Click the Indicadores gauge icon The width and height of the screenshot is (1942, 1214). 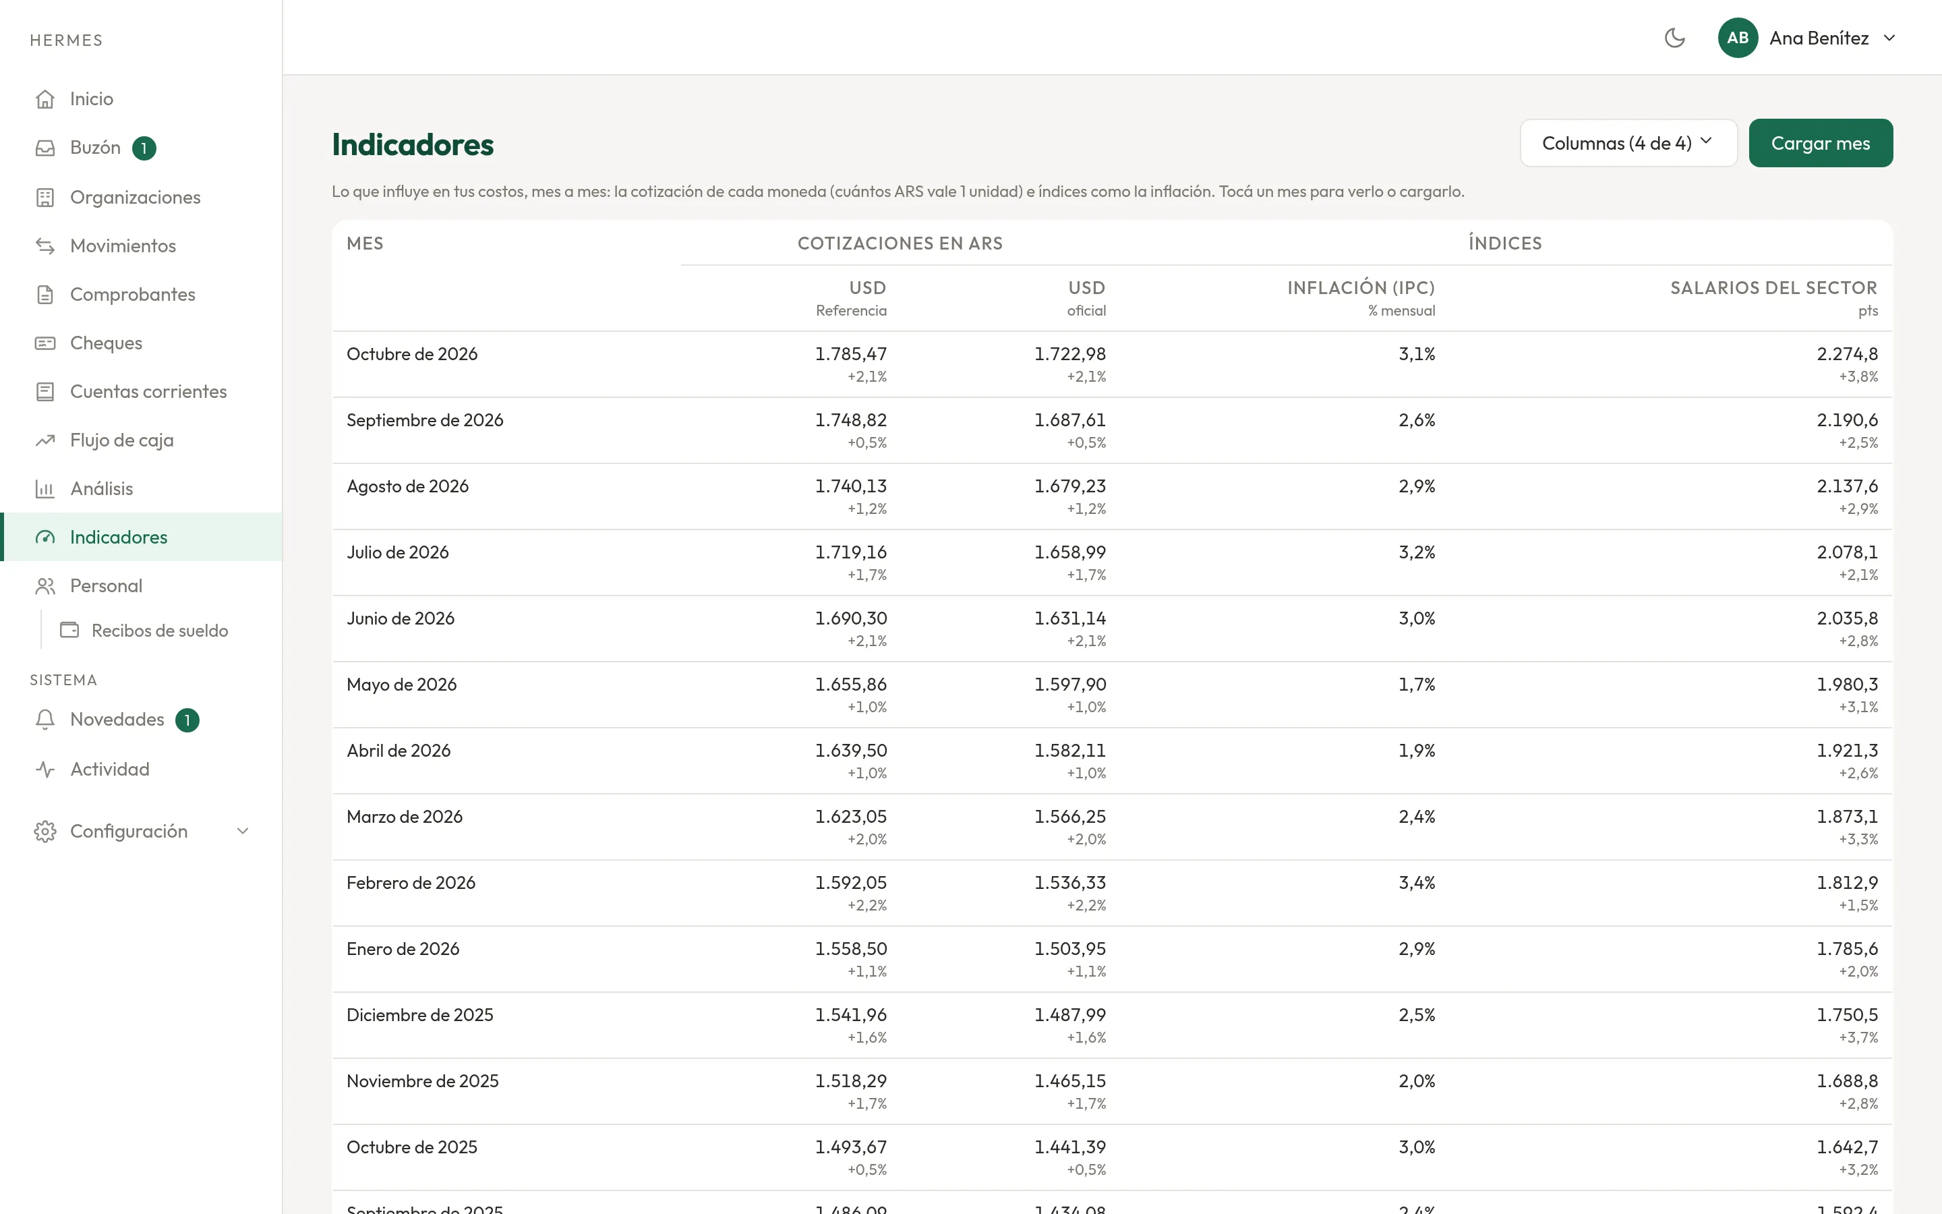45,537
